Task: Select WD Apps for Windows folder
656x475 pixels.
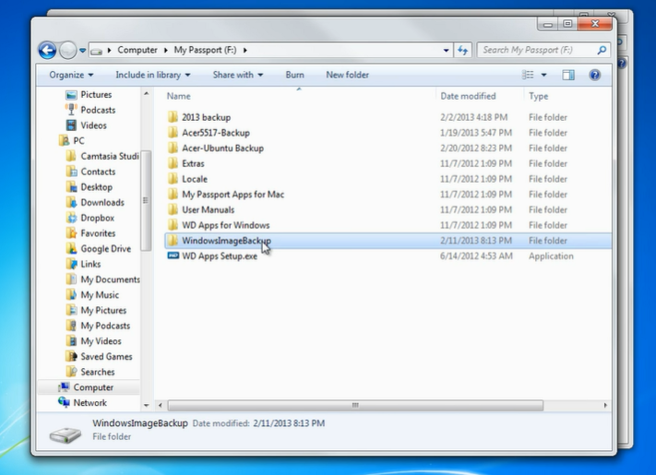Action: (225, 225)
